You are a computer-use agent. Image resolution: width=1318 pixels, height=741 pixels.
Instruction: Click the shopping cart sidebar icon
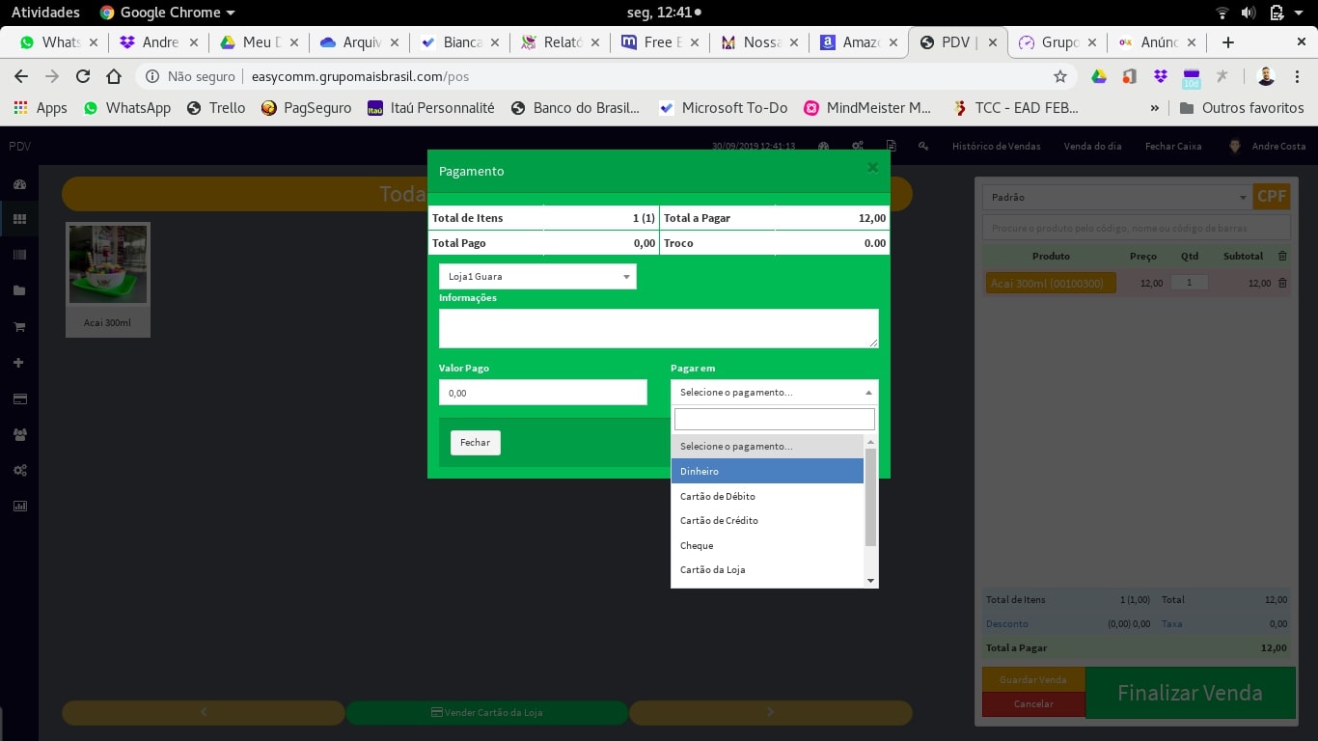[19, 327]
